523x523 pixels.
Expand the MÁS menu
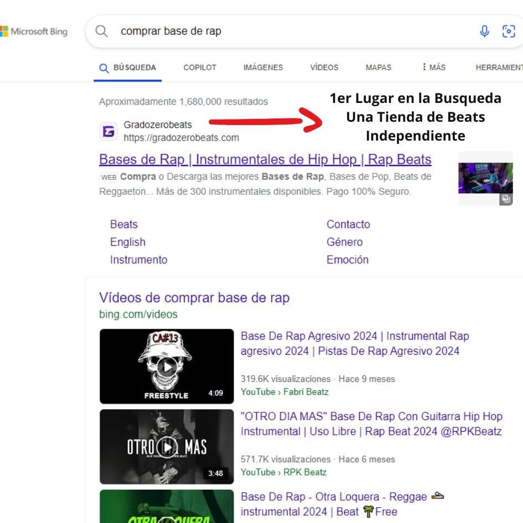click(x=433, y=68)
